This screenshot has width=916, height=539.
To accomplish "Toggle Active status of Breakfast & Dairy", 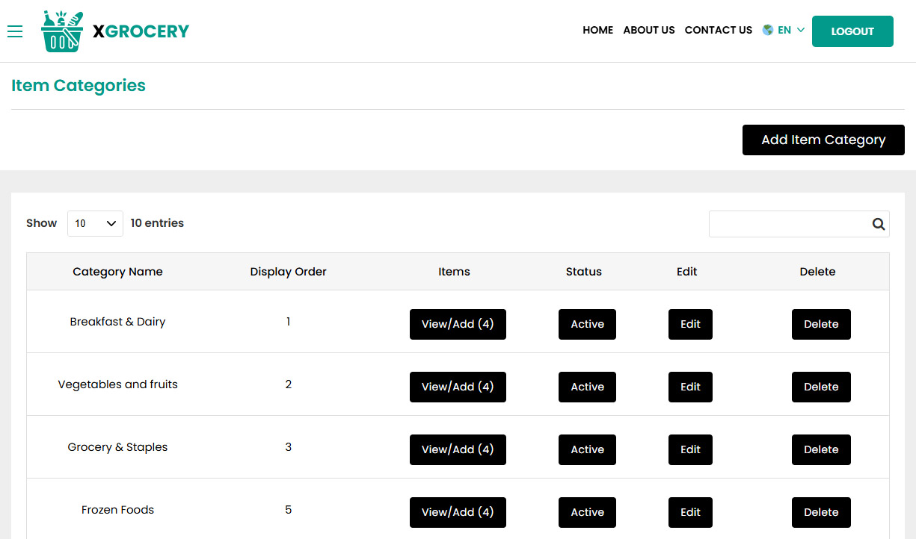I will (x=587, y=324).
